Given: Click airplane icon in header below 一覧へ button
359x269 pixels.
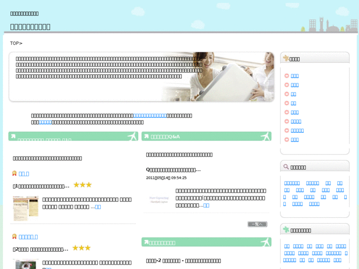Looking at the screenshot, I should [x=266, y=242].
